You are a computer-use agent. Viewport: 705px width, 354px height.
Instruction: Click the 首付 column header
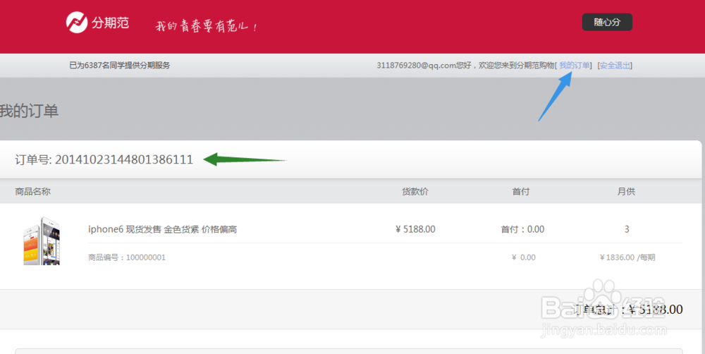(x=521, y=192)
